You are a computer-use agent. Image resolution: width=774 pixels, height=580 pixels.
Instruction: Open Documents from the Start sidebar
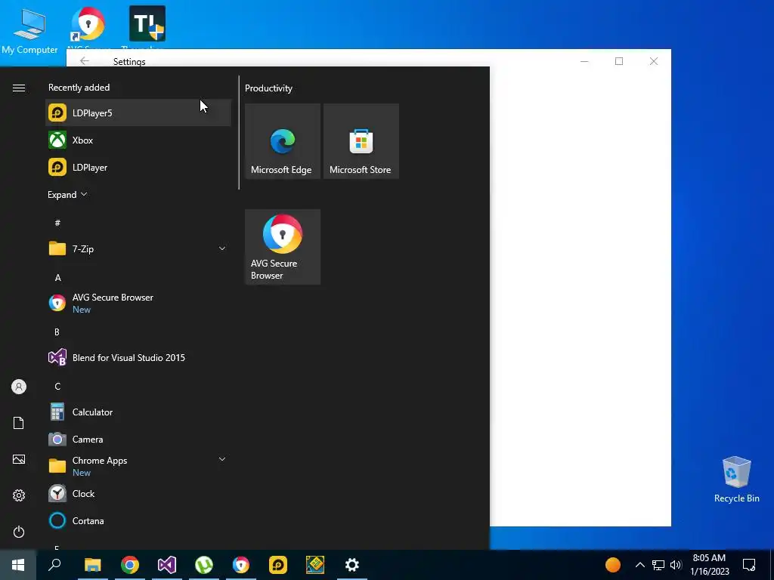click(19, 423)
